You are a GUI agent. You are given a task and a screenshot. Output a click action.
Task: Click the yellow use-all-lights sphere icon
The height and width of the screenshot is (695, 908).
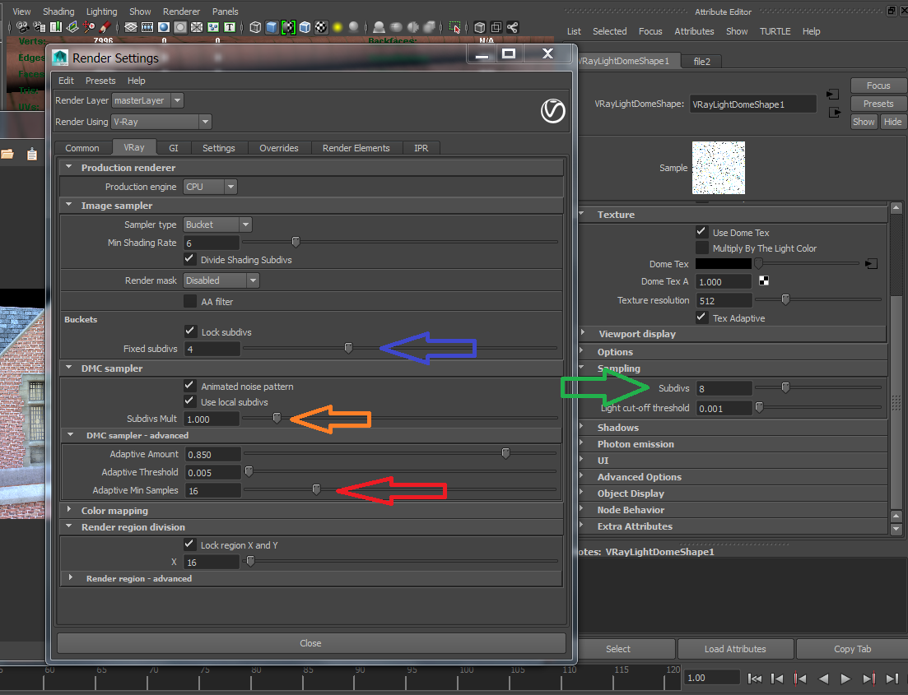pyautogui.click(x=338, y=27)
